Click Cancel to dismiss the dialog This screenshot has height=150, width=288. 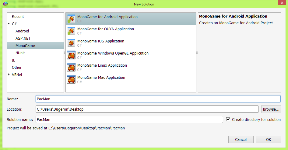click(241, 140)
